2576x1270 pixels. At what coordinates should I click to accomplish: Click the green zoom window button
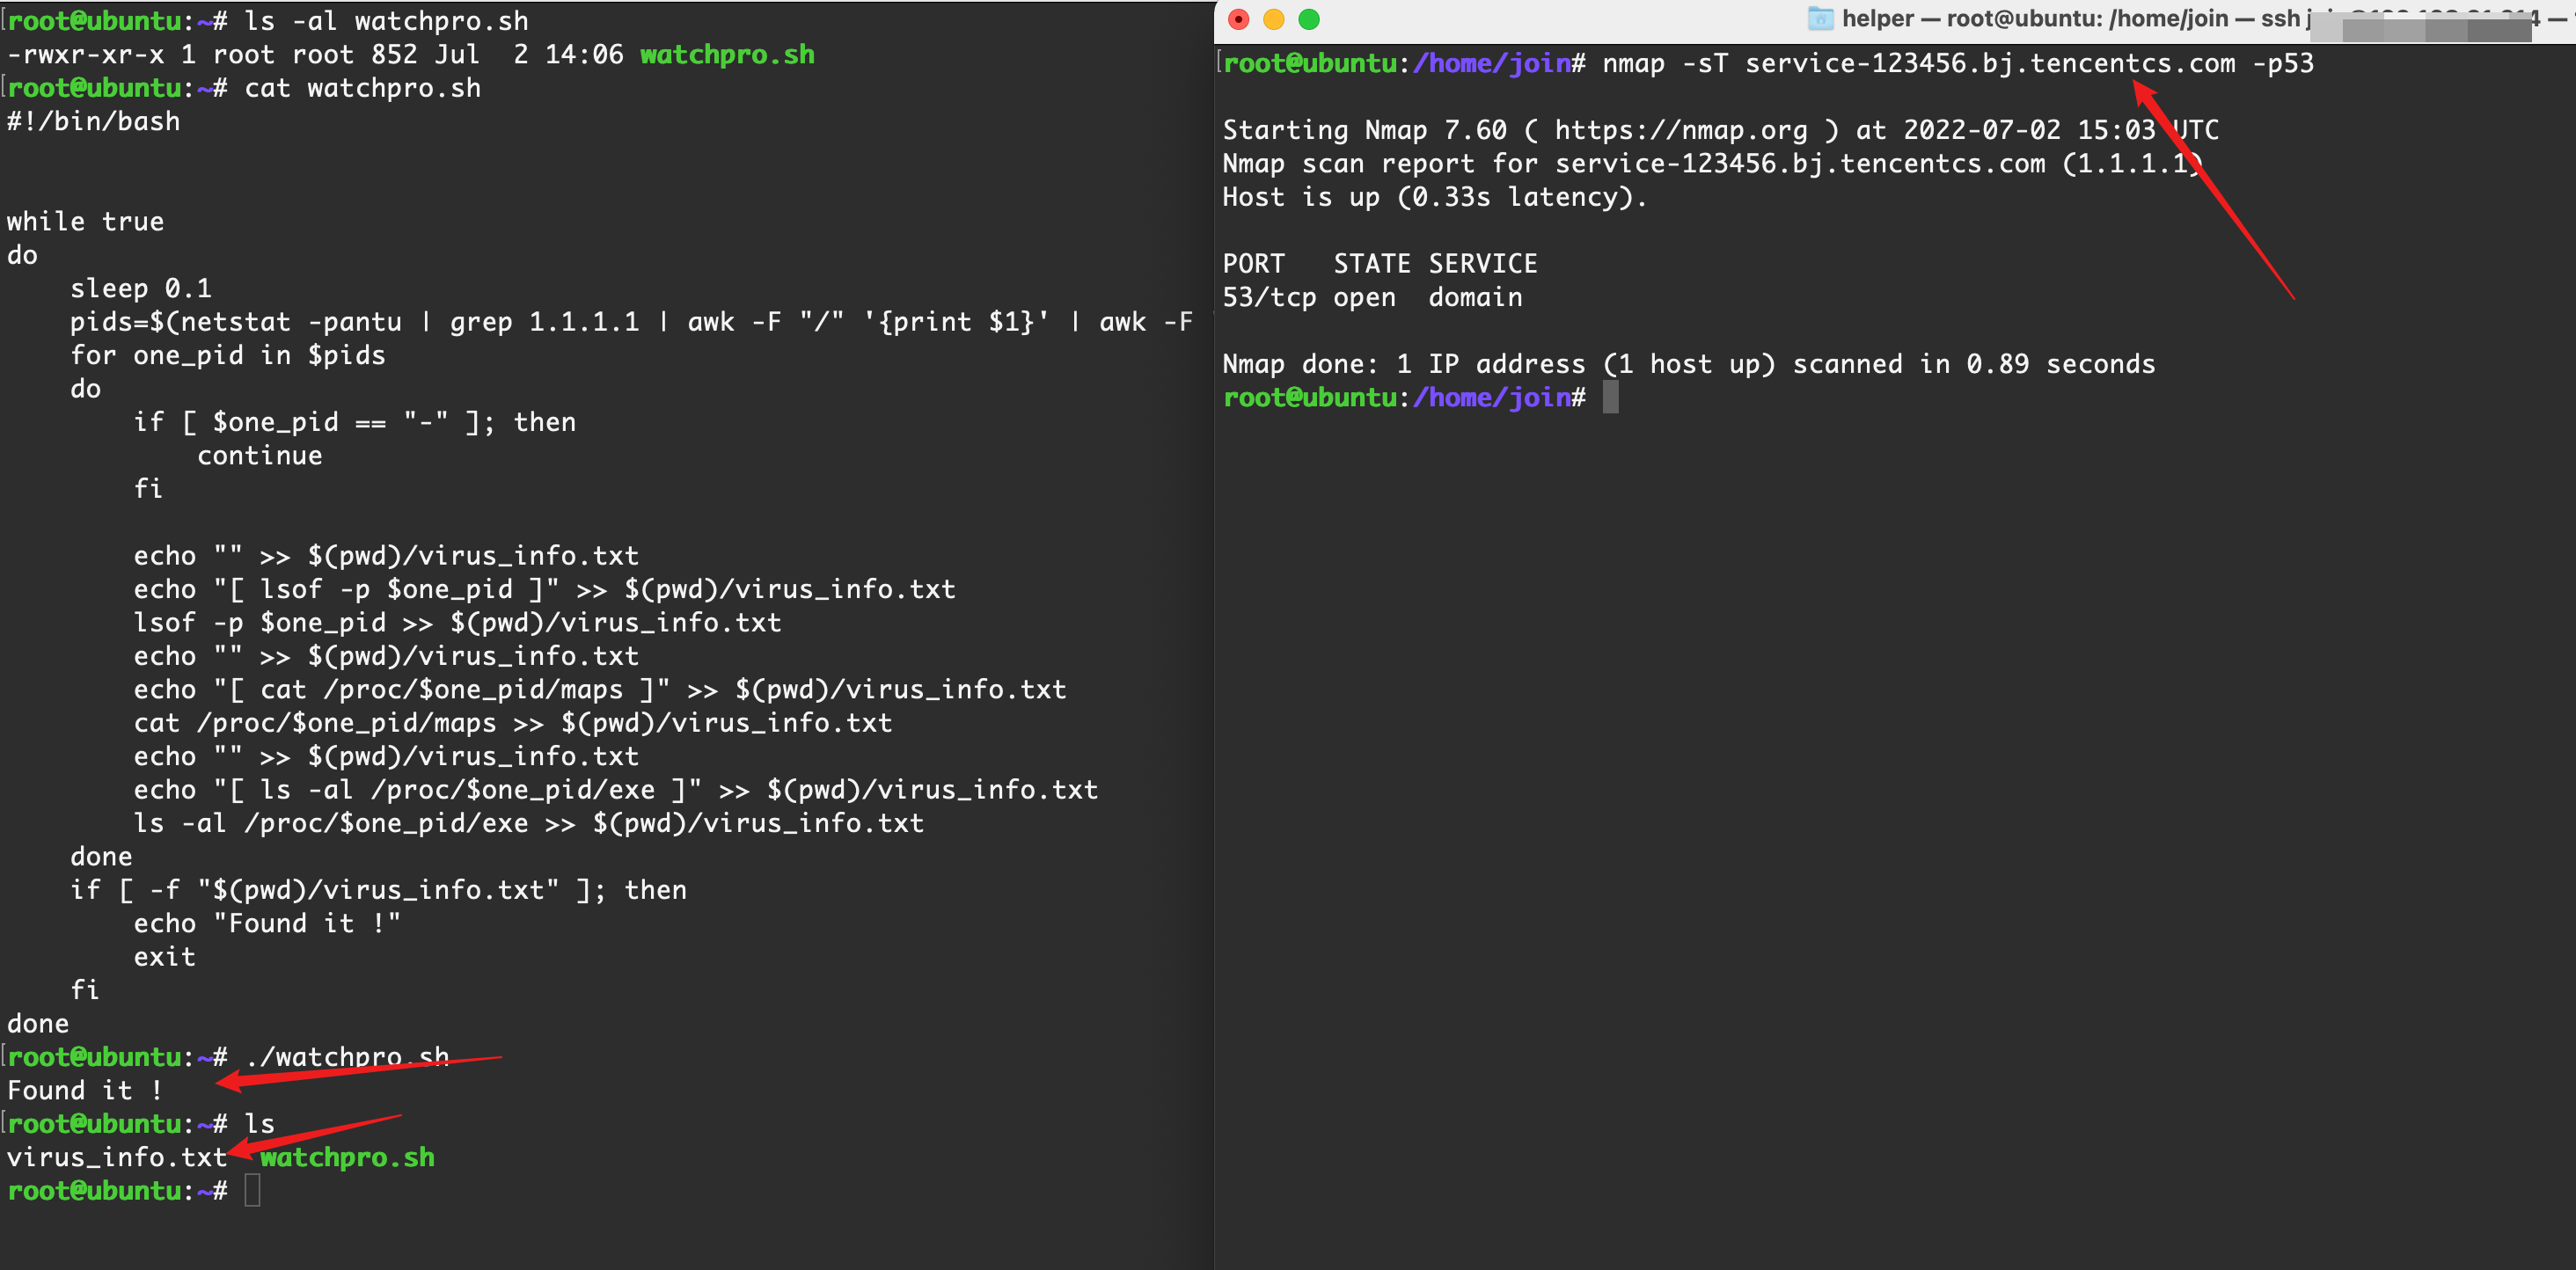pyautogui.click(x=1308, y=19)
